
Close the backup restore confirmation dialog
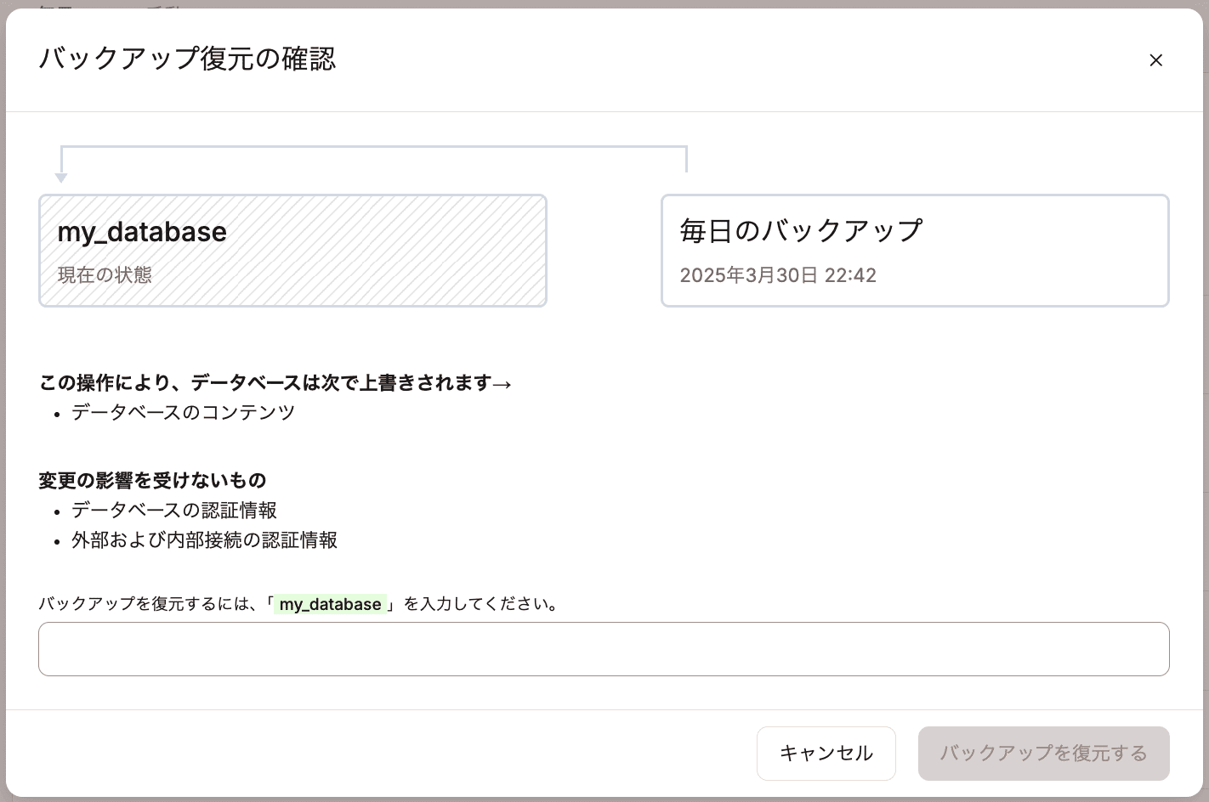coord(1155,60)
